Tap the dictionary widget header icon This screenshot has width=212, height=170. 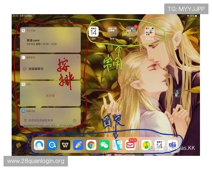pyautogui.click(x=23, y=111)
